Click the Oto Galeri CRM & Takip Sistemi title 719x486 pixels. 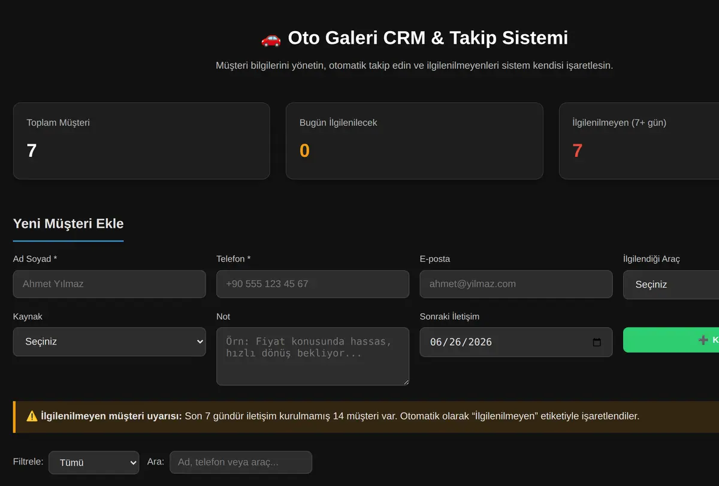click(428, 38)
